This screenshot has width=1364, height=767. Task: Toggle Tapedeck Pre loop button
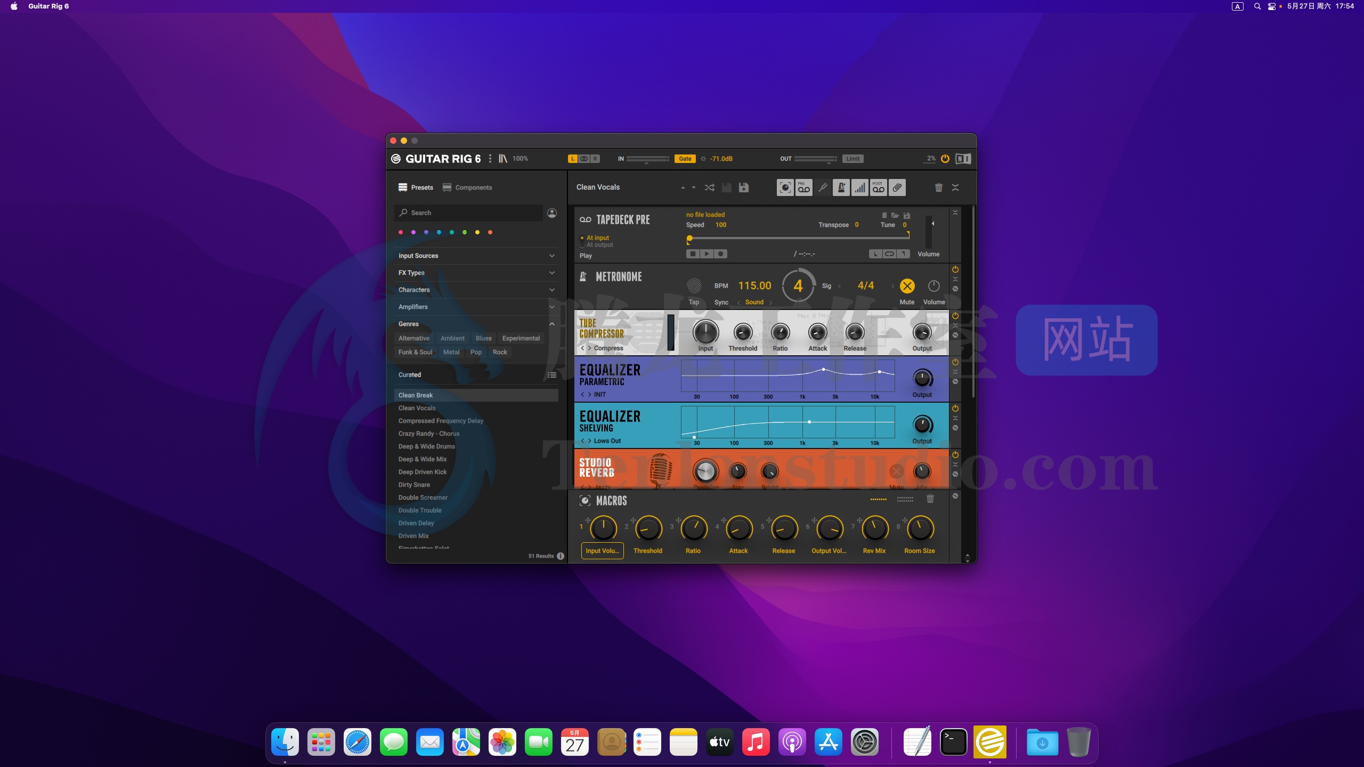(x=889, y=254)
